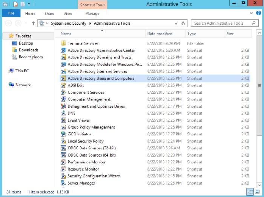The image size is (264, 197).
Task: Click Active Directory Sites and Services icon
Action: coord(63,71)
